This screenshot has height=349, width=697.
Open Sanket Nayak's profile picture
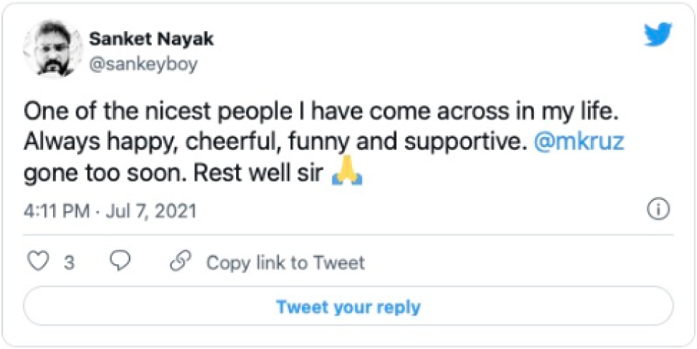coord(49,49)
